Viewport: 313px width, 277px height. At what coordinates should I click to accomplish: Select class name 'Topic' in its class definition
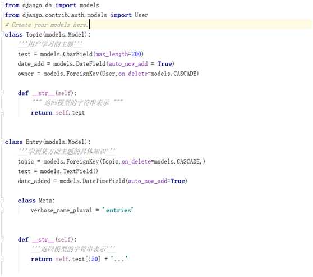34,34
